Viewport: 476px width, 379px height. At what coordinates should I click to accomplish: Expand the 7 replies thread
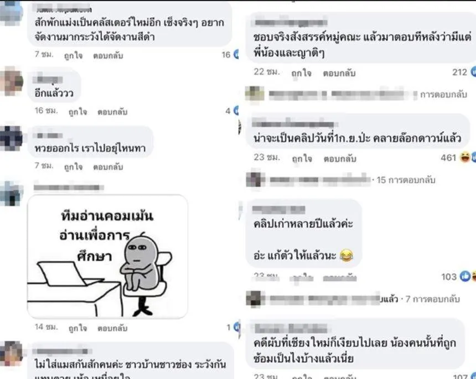[432, 299]
